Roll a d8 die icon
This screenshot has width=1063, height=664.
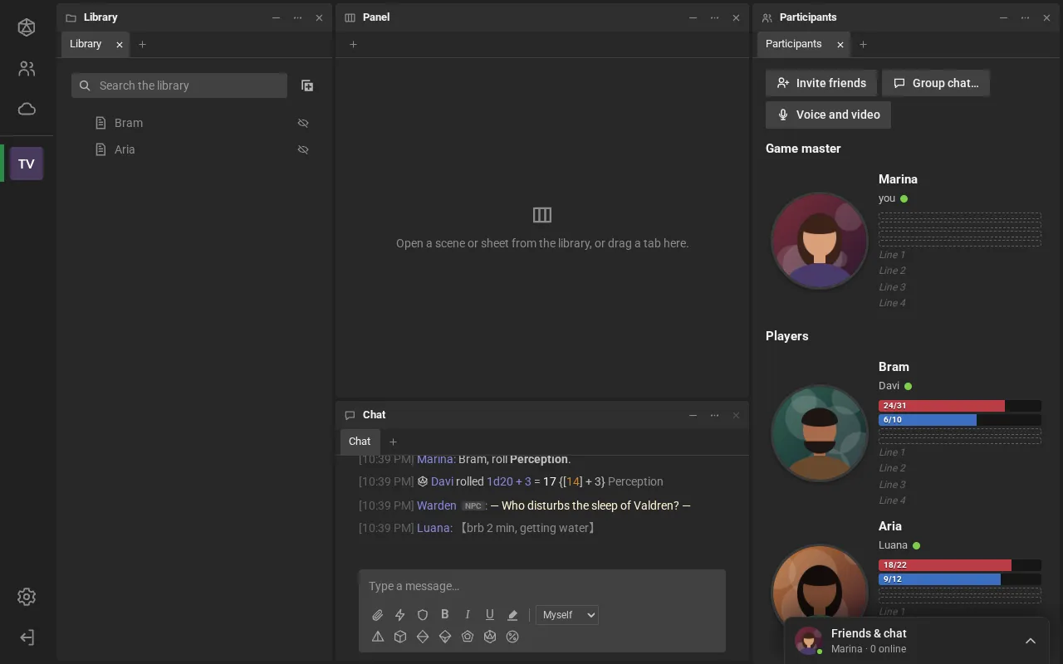click(x=423, y=637)
